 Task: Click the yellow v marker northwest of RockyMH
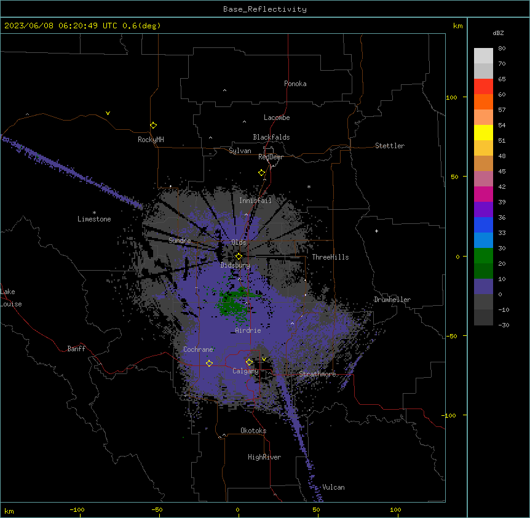108,113
